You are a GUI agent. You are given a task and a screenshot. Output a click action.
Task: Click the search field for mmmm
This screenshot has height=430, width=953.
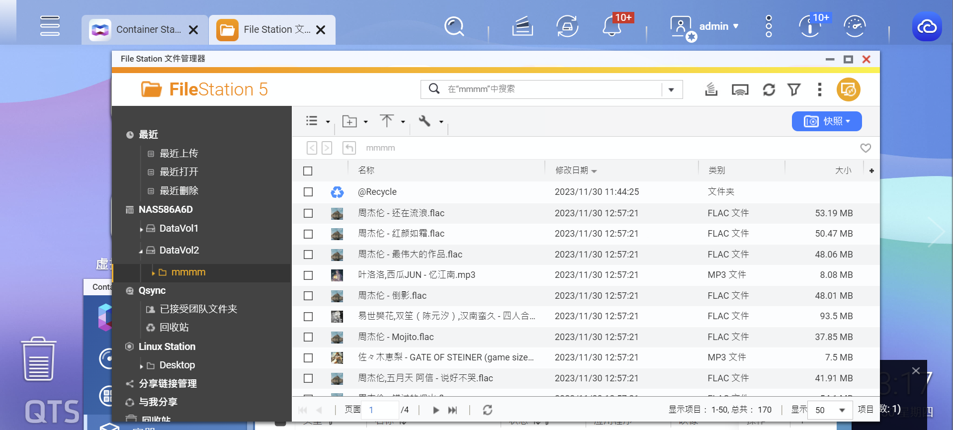552,89
